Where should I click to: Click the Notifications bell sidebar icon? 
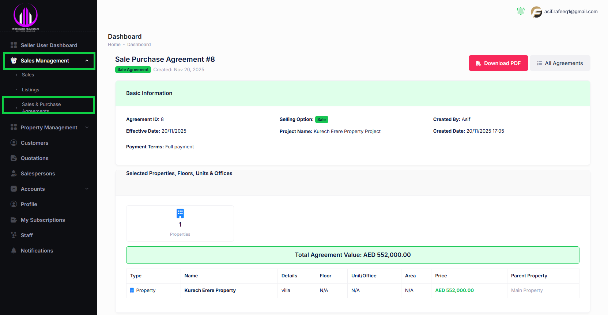[x=14, y=250]
